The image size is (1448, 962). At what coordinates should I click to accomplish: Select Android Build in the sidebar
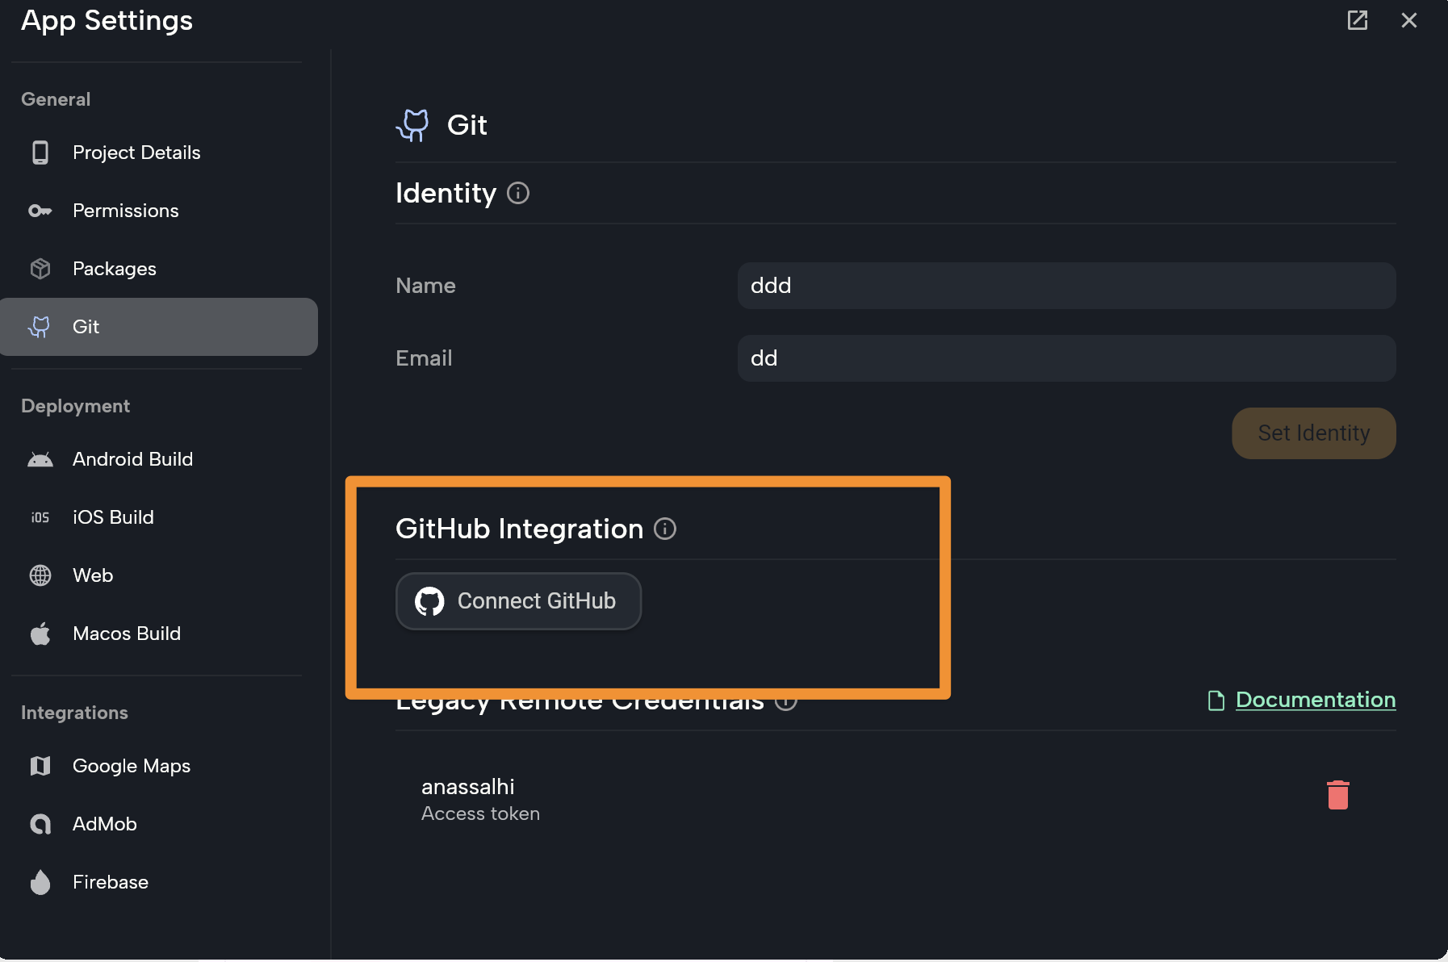[x=132, y=458]
